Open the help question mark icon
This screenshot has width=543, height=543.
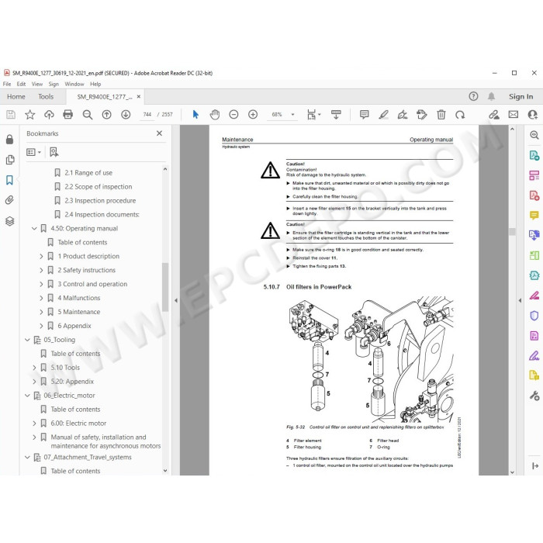tap(473, 96)
